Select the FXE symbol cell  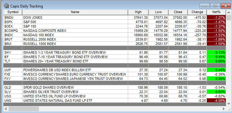[13, 74]
